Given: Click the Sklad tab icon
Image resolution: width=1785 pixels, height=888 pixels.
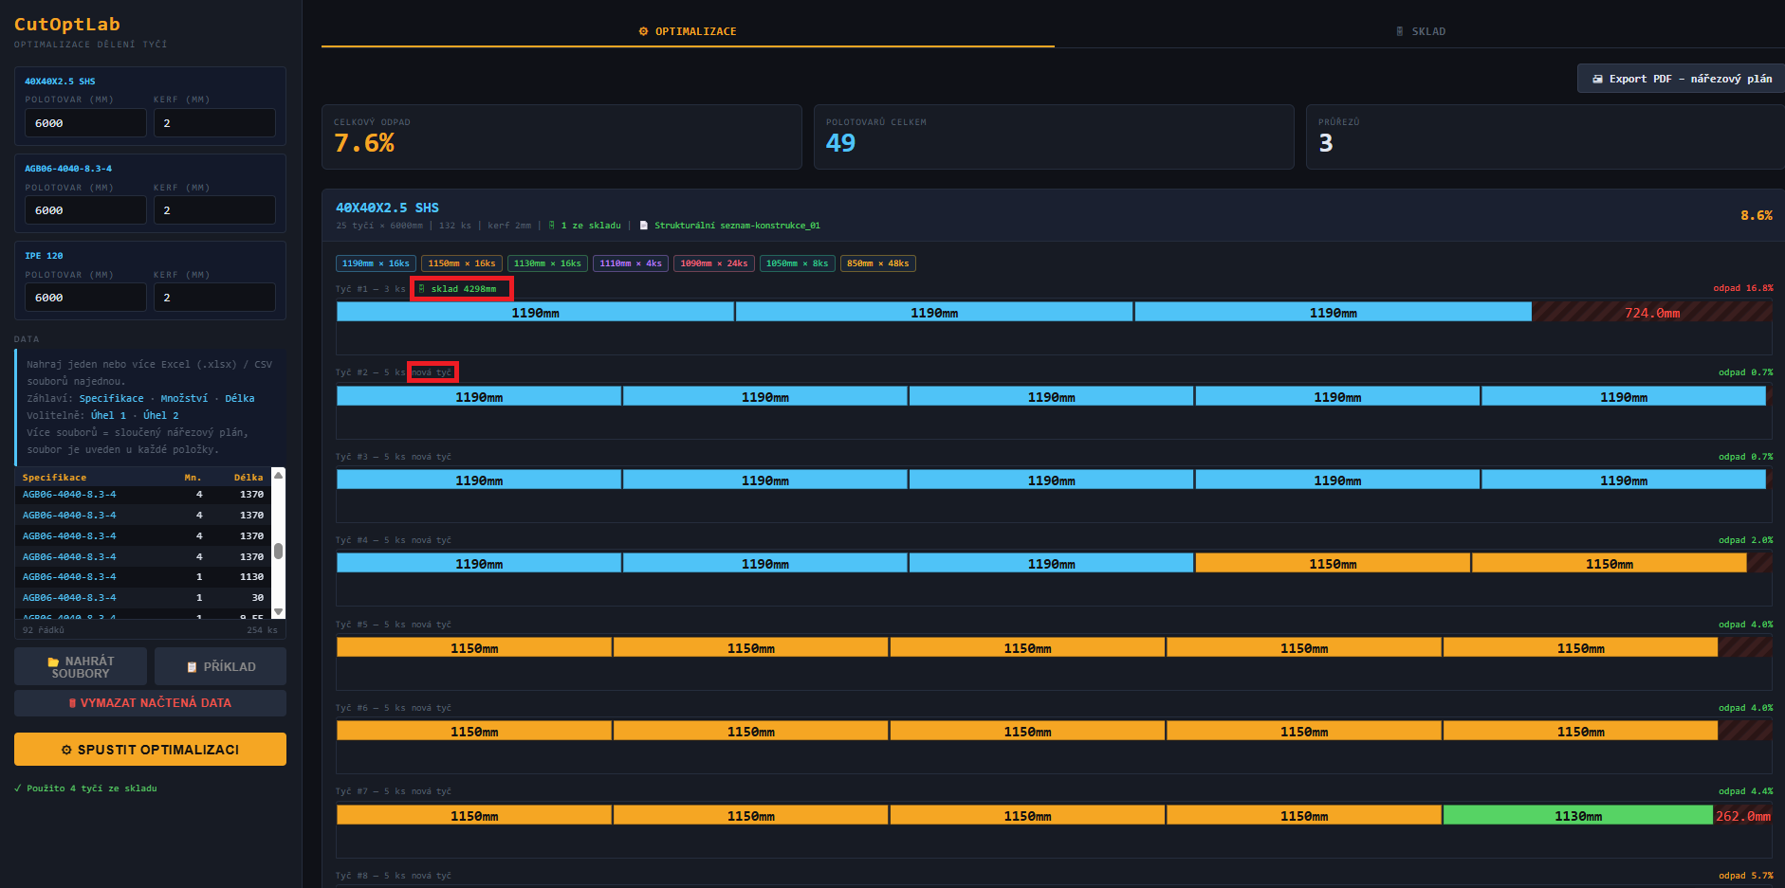Looking at the screenshot, I should point(1399,31).
